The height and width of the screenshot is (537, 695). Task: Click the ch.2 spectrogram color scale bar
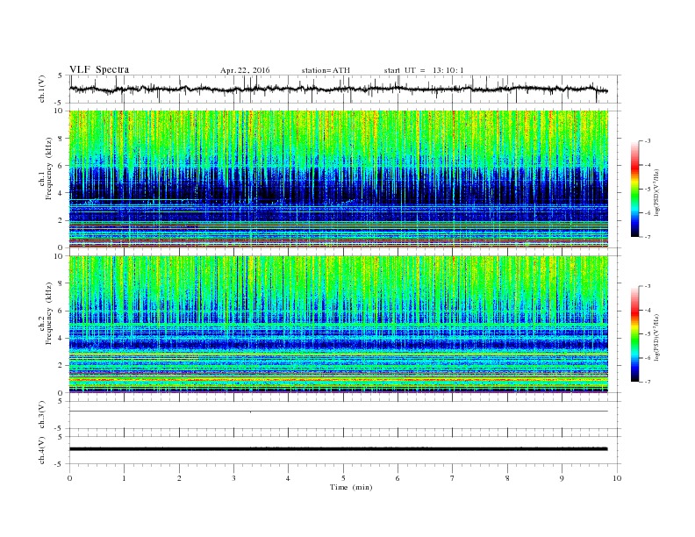[x=634, y=334]
